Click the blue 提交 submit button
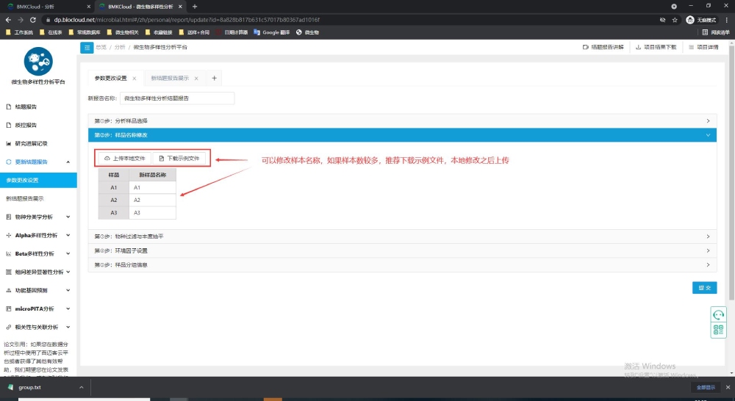The image size is (735, 401). tap(704, 288)
